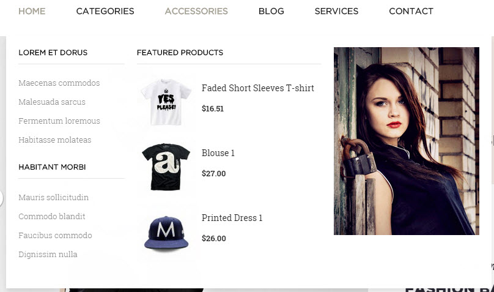Open the Printed Dress 1 product title
The width and height of the screenshot is (494, 292).
[232, 218]
